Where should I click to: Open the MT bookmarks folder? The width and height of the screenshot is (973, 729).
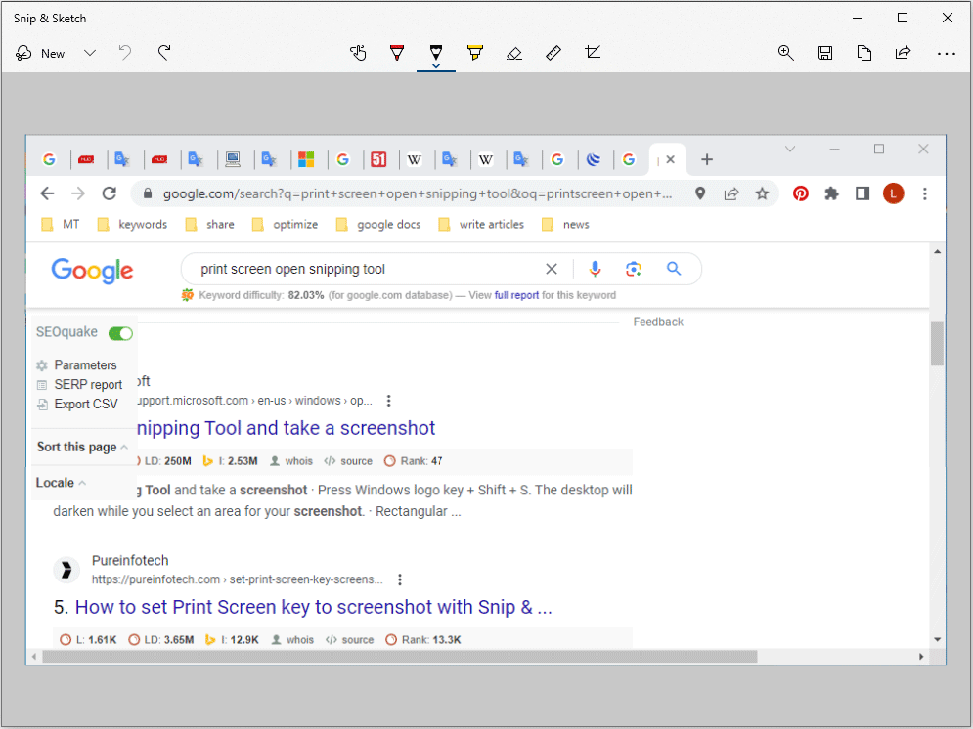61,225
